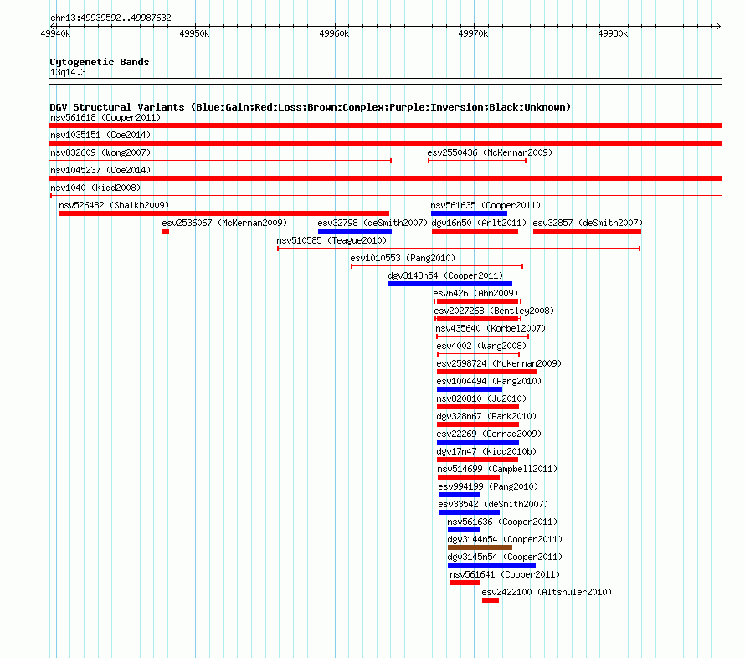Viewport: 745px width, 658px height.
Task: Click the esv1010553 (Pang2010) variant label
Action: pos(403,258)
